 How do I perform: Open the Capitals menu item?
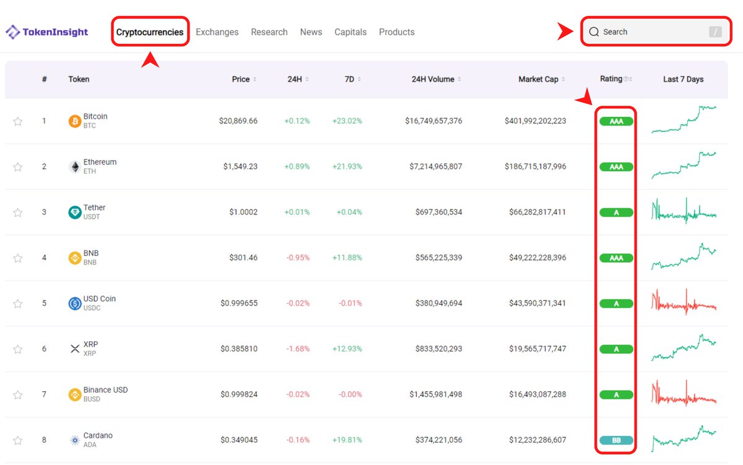coord(350,32)
